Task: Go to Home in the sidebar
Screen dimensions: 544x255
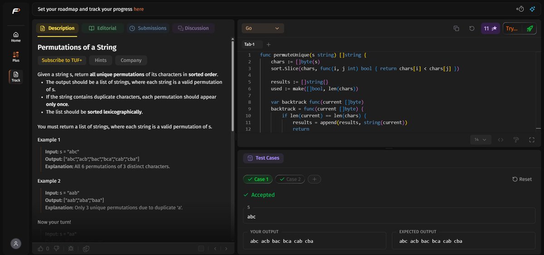Action: click(x=16, y=37)
